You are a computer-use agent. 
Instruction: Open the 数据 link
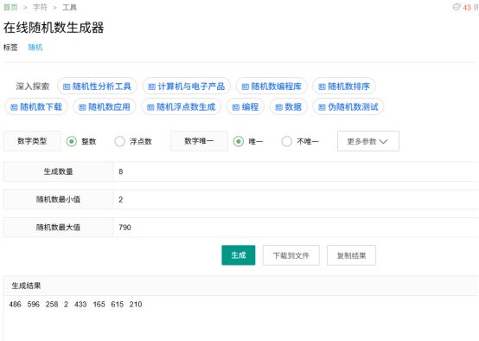(x=289, y=106)
